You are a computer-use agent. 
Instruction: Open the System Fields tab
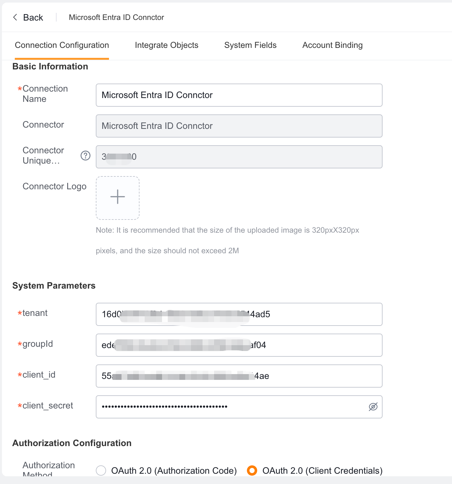(x=250, y=45)
